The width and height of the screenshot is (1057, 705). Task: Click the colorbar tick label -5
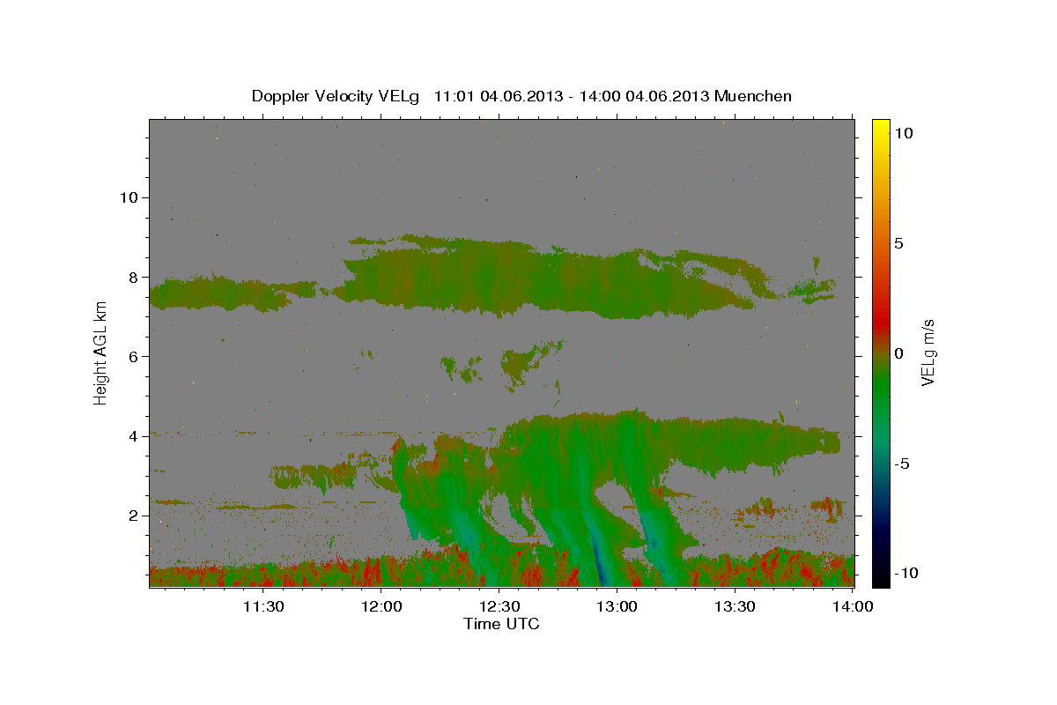902,464
